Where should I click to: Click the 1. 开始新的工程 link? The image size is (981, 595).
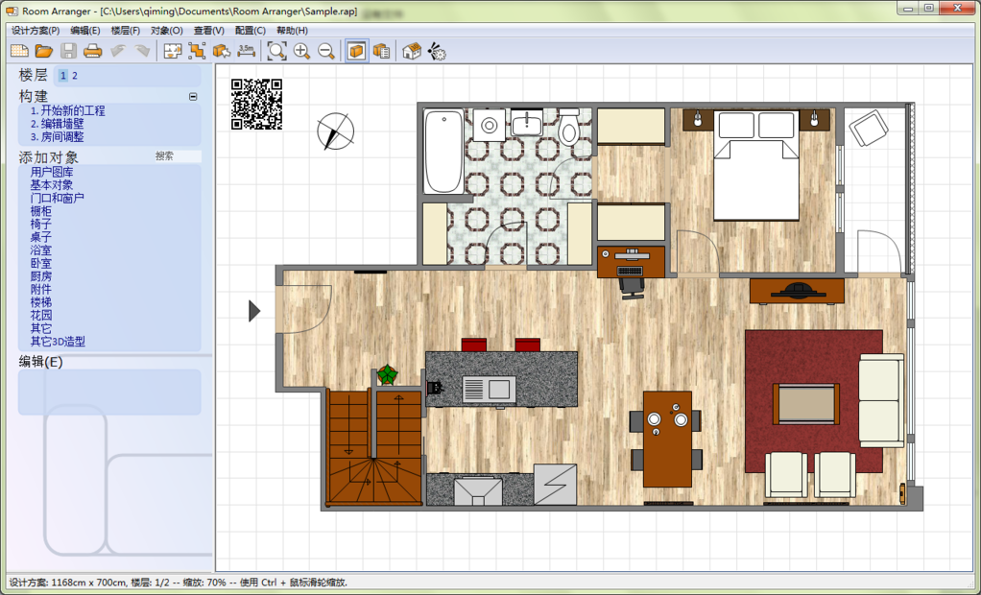(67, 111)
